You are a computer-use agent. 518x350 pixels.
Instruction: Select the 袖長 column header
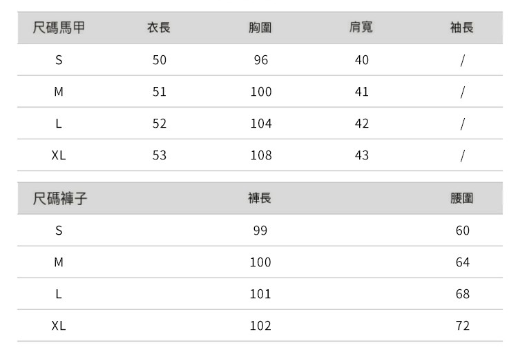[x=462, y=28]
